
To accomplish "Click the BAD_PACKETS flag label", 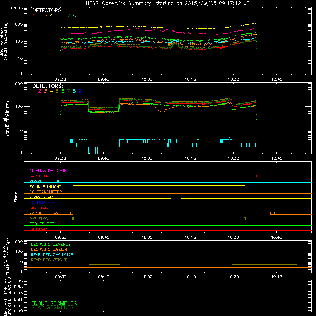I will [x=43, y=229].
